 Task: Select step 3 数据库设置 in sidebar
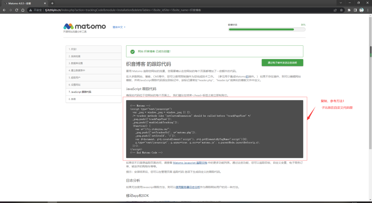point(93,63)
